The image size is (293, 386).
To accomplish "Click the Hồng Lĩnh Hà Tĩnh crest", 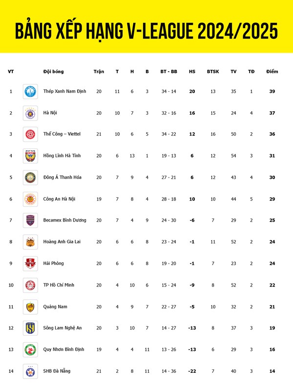I will point(30,156).
